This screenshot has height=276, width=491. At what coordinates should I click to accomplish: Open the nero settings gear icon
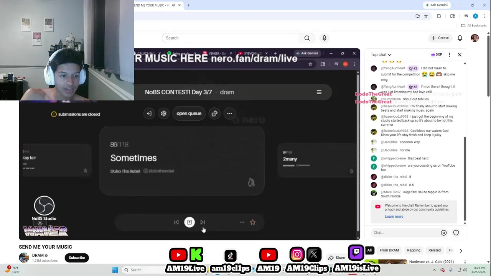[164, 113]
